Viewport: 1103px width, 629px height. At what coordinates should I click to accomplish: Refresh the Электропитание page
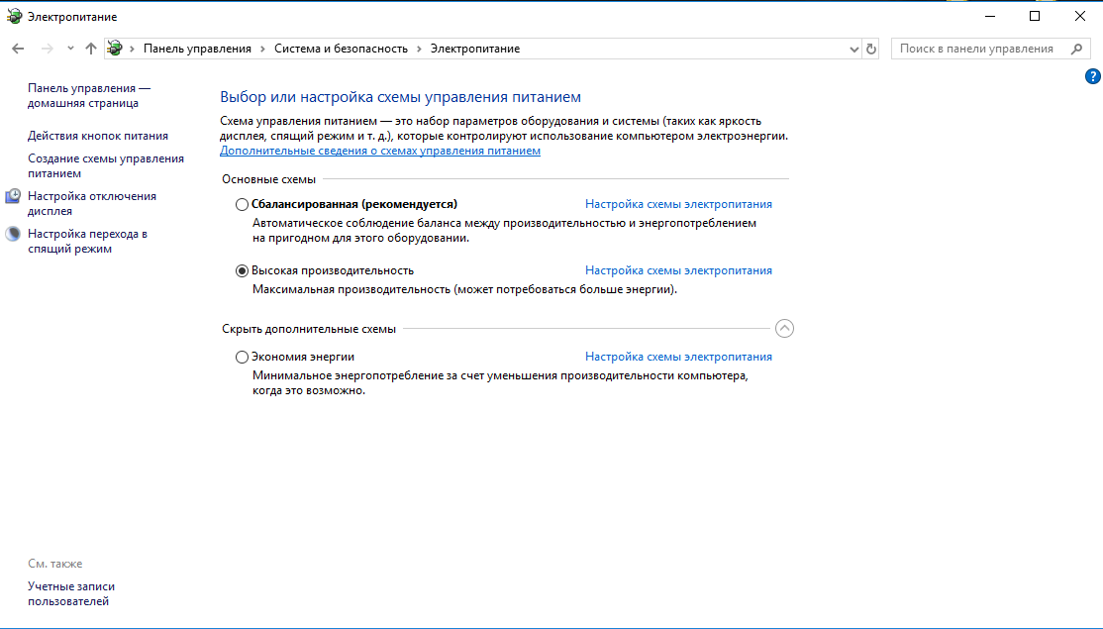[x=871, y=50]
